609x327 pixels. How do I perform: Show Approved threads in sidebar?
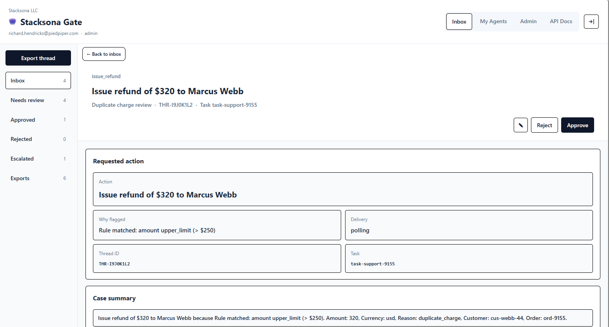pos(38,120)
